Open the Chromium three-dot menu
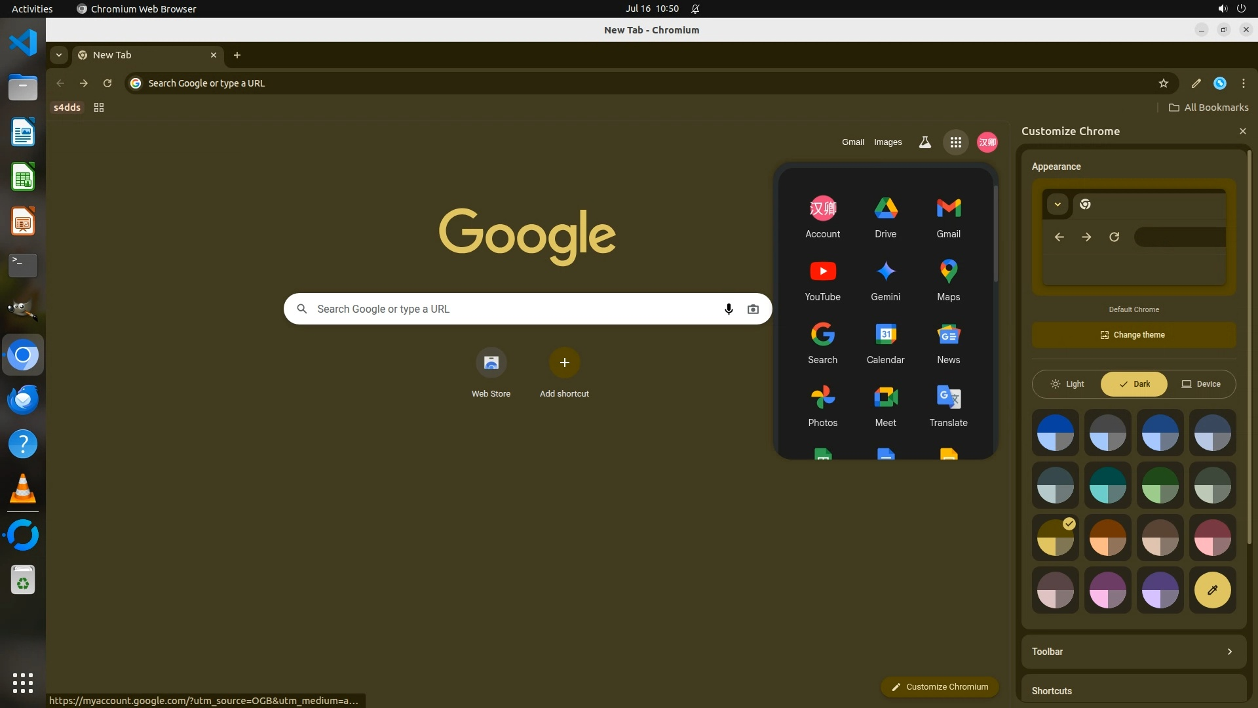The width and height of the screenshot is (1258, 708). (x=1243, y=83)
